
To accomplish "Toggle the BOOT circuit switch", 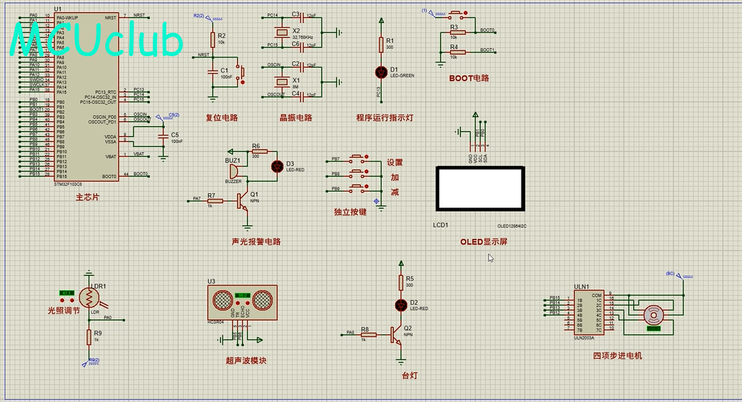I will click(x=457, y=14).
